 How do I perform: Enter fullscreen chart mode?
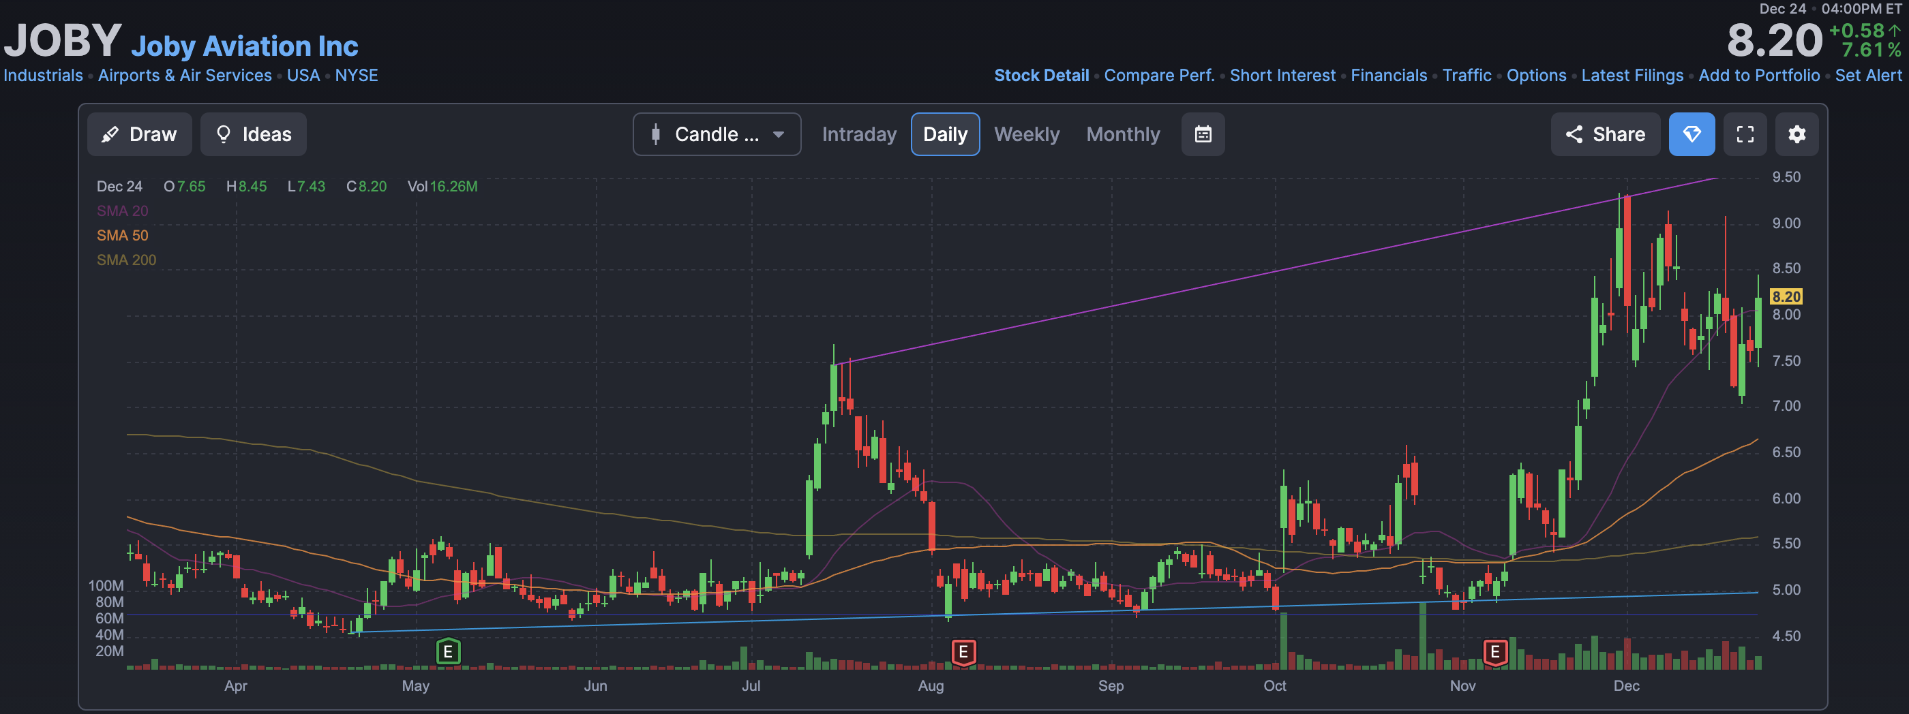pyautogui.click(x=1745, y=134)
